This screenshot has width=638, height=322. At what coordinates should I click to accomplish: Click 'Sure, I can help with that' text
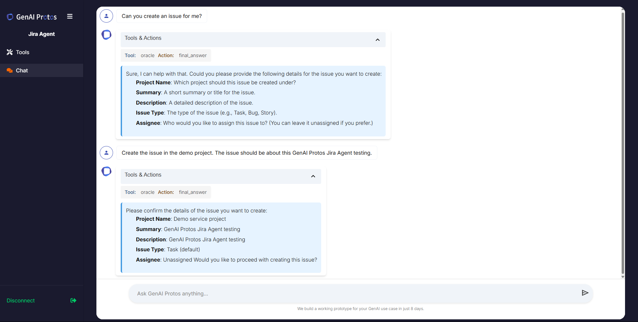254,74
